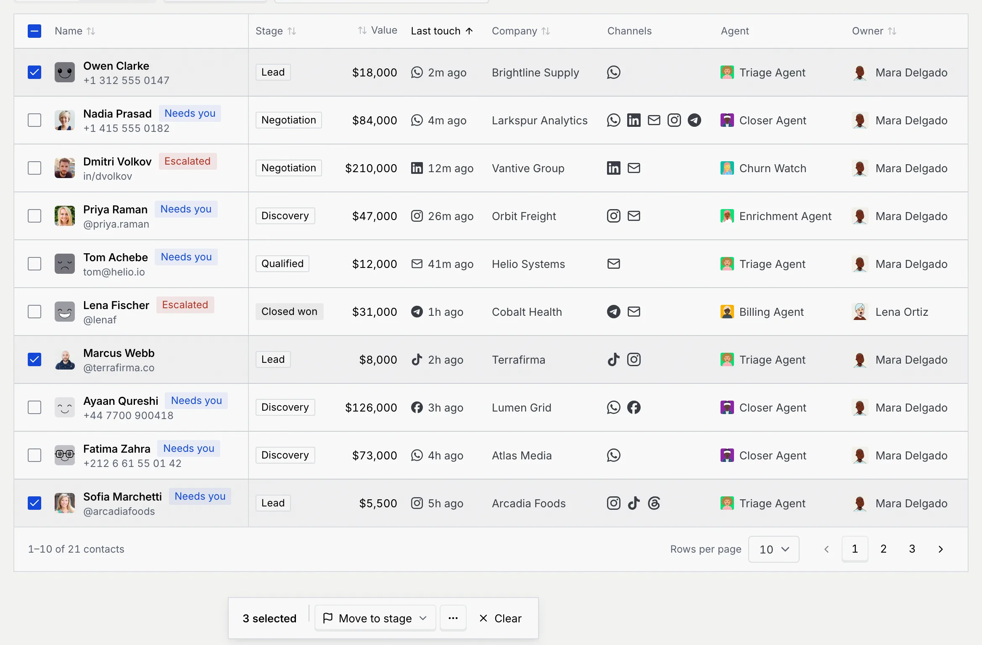Click TikTok channel icon in Marcus Webb row
Screen dimensions: 982x645
[613, 359]
